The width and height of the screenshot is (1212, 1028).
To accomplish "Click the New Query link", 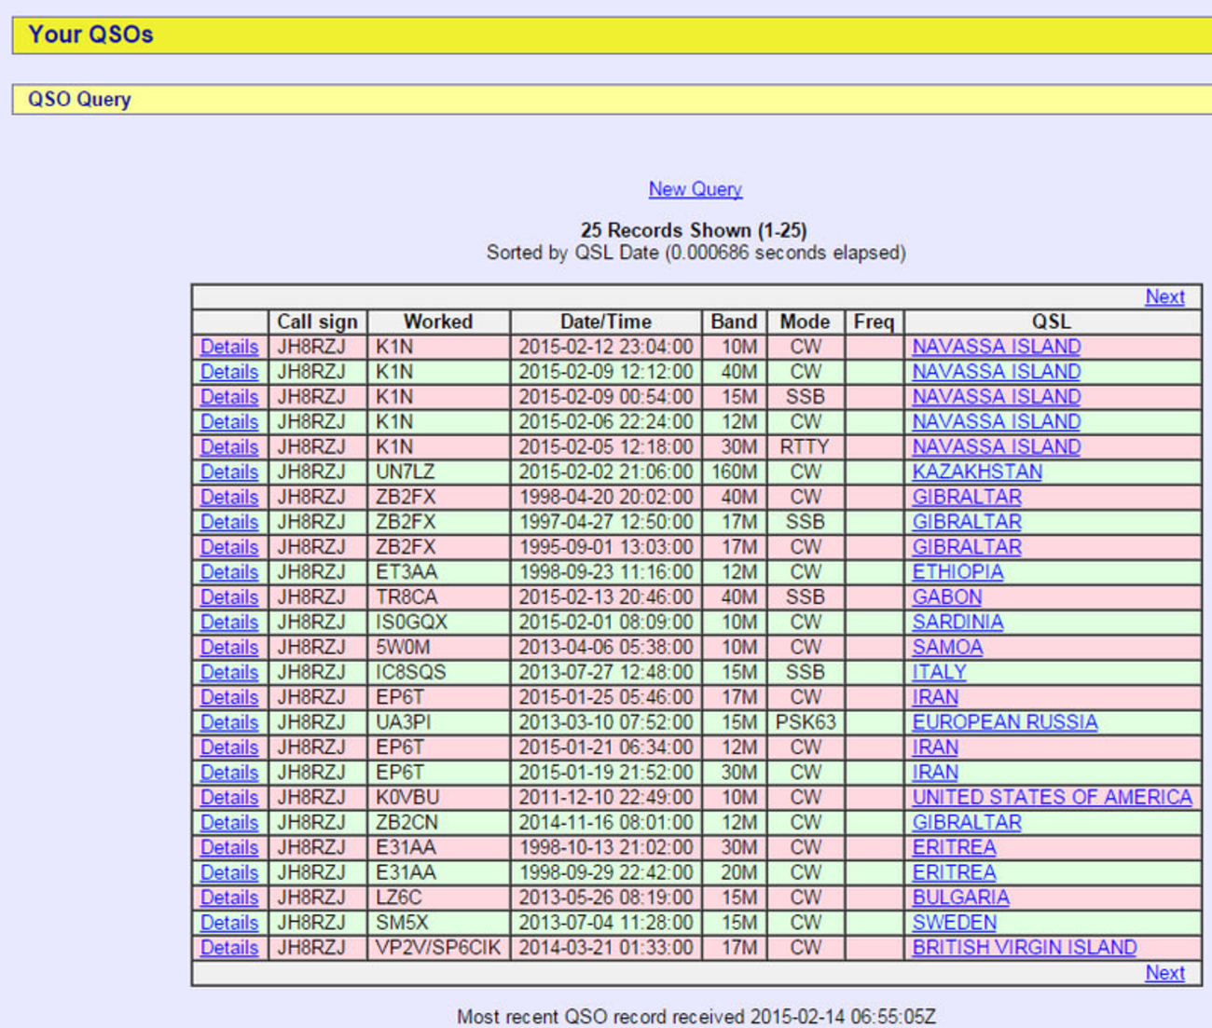I will click(x=695, y=189).
